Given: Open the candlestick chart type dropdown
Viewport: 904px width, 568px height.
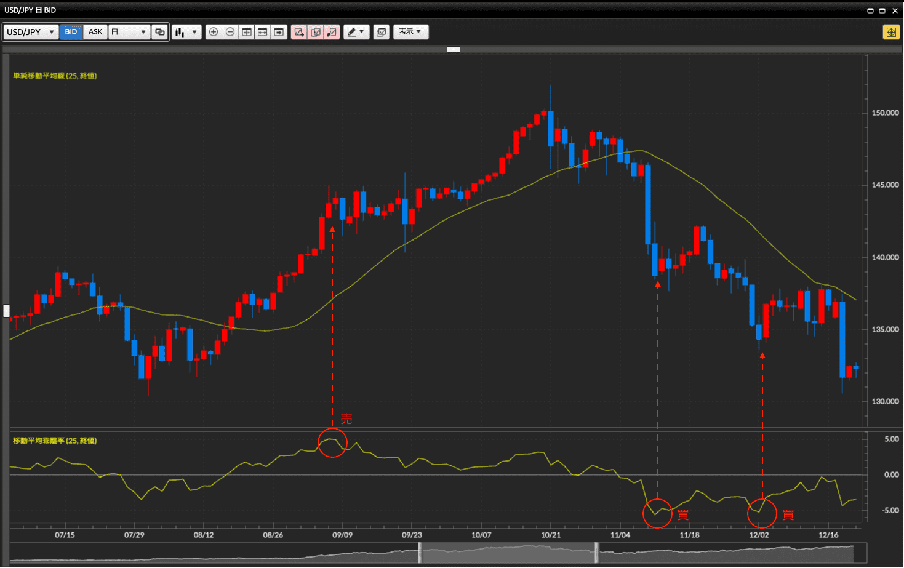Looking at the screenshot, I should (186, 32).
